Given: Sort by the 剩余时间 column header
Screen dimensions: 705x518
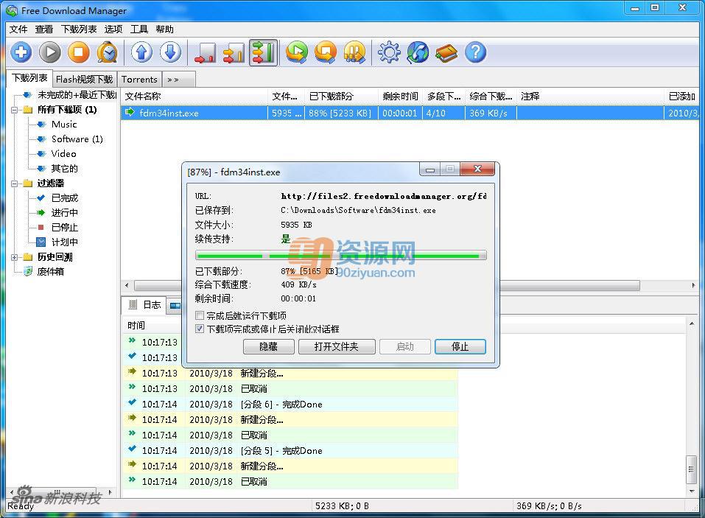Looking at the screenshot, I should (x=400, y=97).
